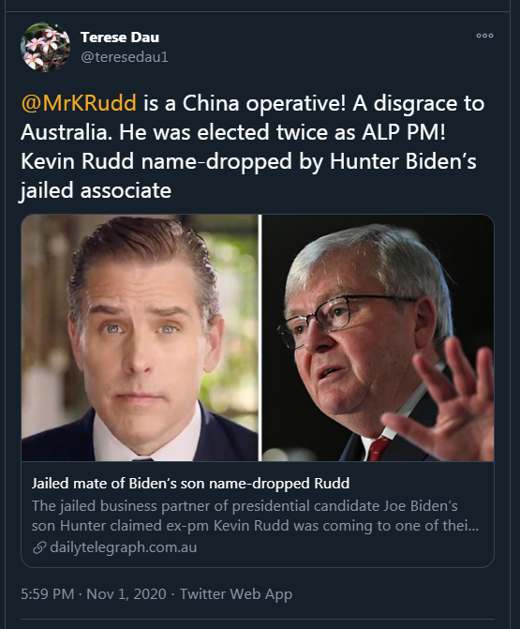Open the tweet's three-dot more options menu
520x629 pixels.
click(x=484, y=36)
